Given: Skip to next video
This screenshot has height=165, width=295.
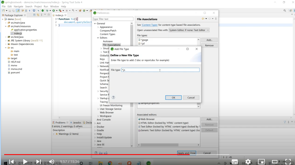Looking at the screenshot, I should coord(38,162).
